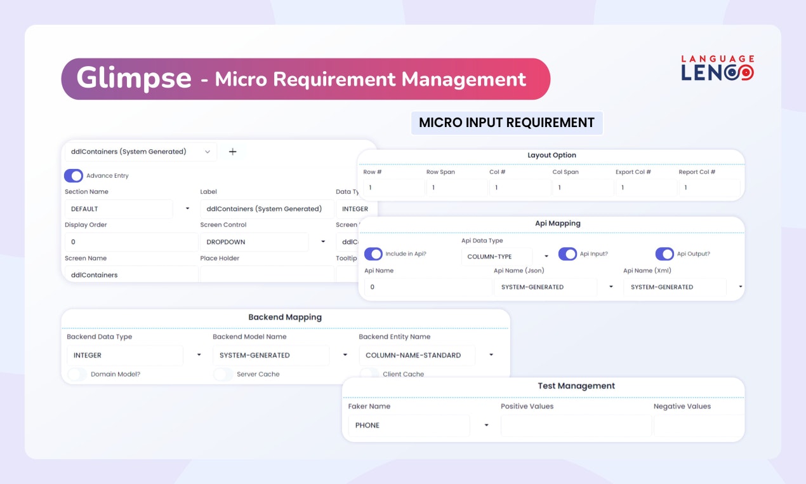
Task: Click the Api Mapping header
Action: pyautogui.click(x=557, y=224)
